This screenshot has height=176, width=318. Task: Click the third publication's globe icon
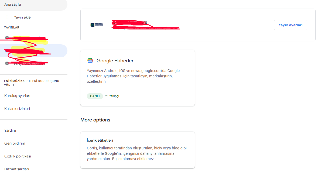click(7, 63)
